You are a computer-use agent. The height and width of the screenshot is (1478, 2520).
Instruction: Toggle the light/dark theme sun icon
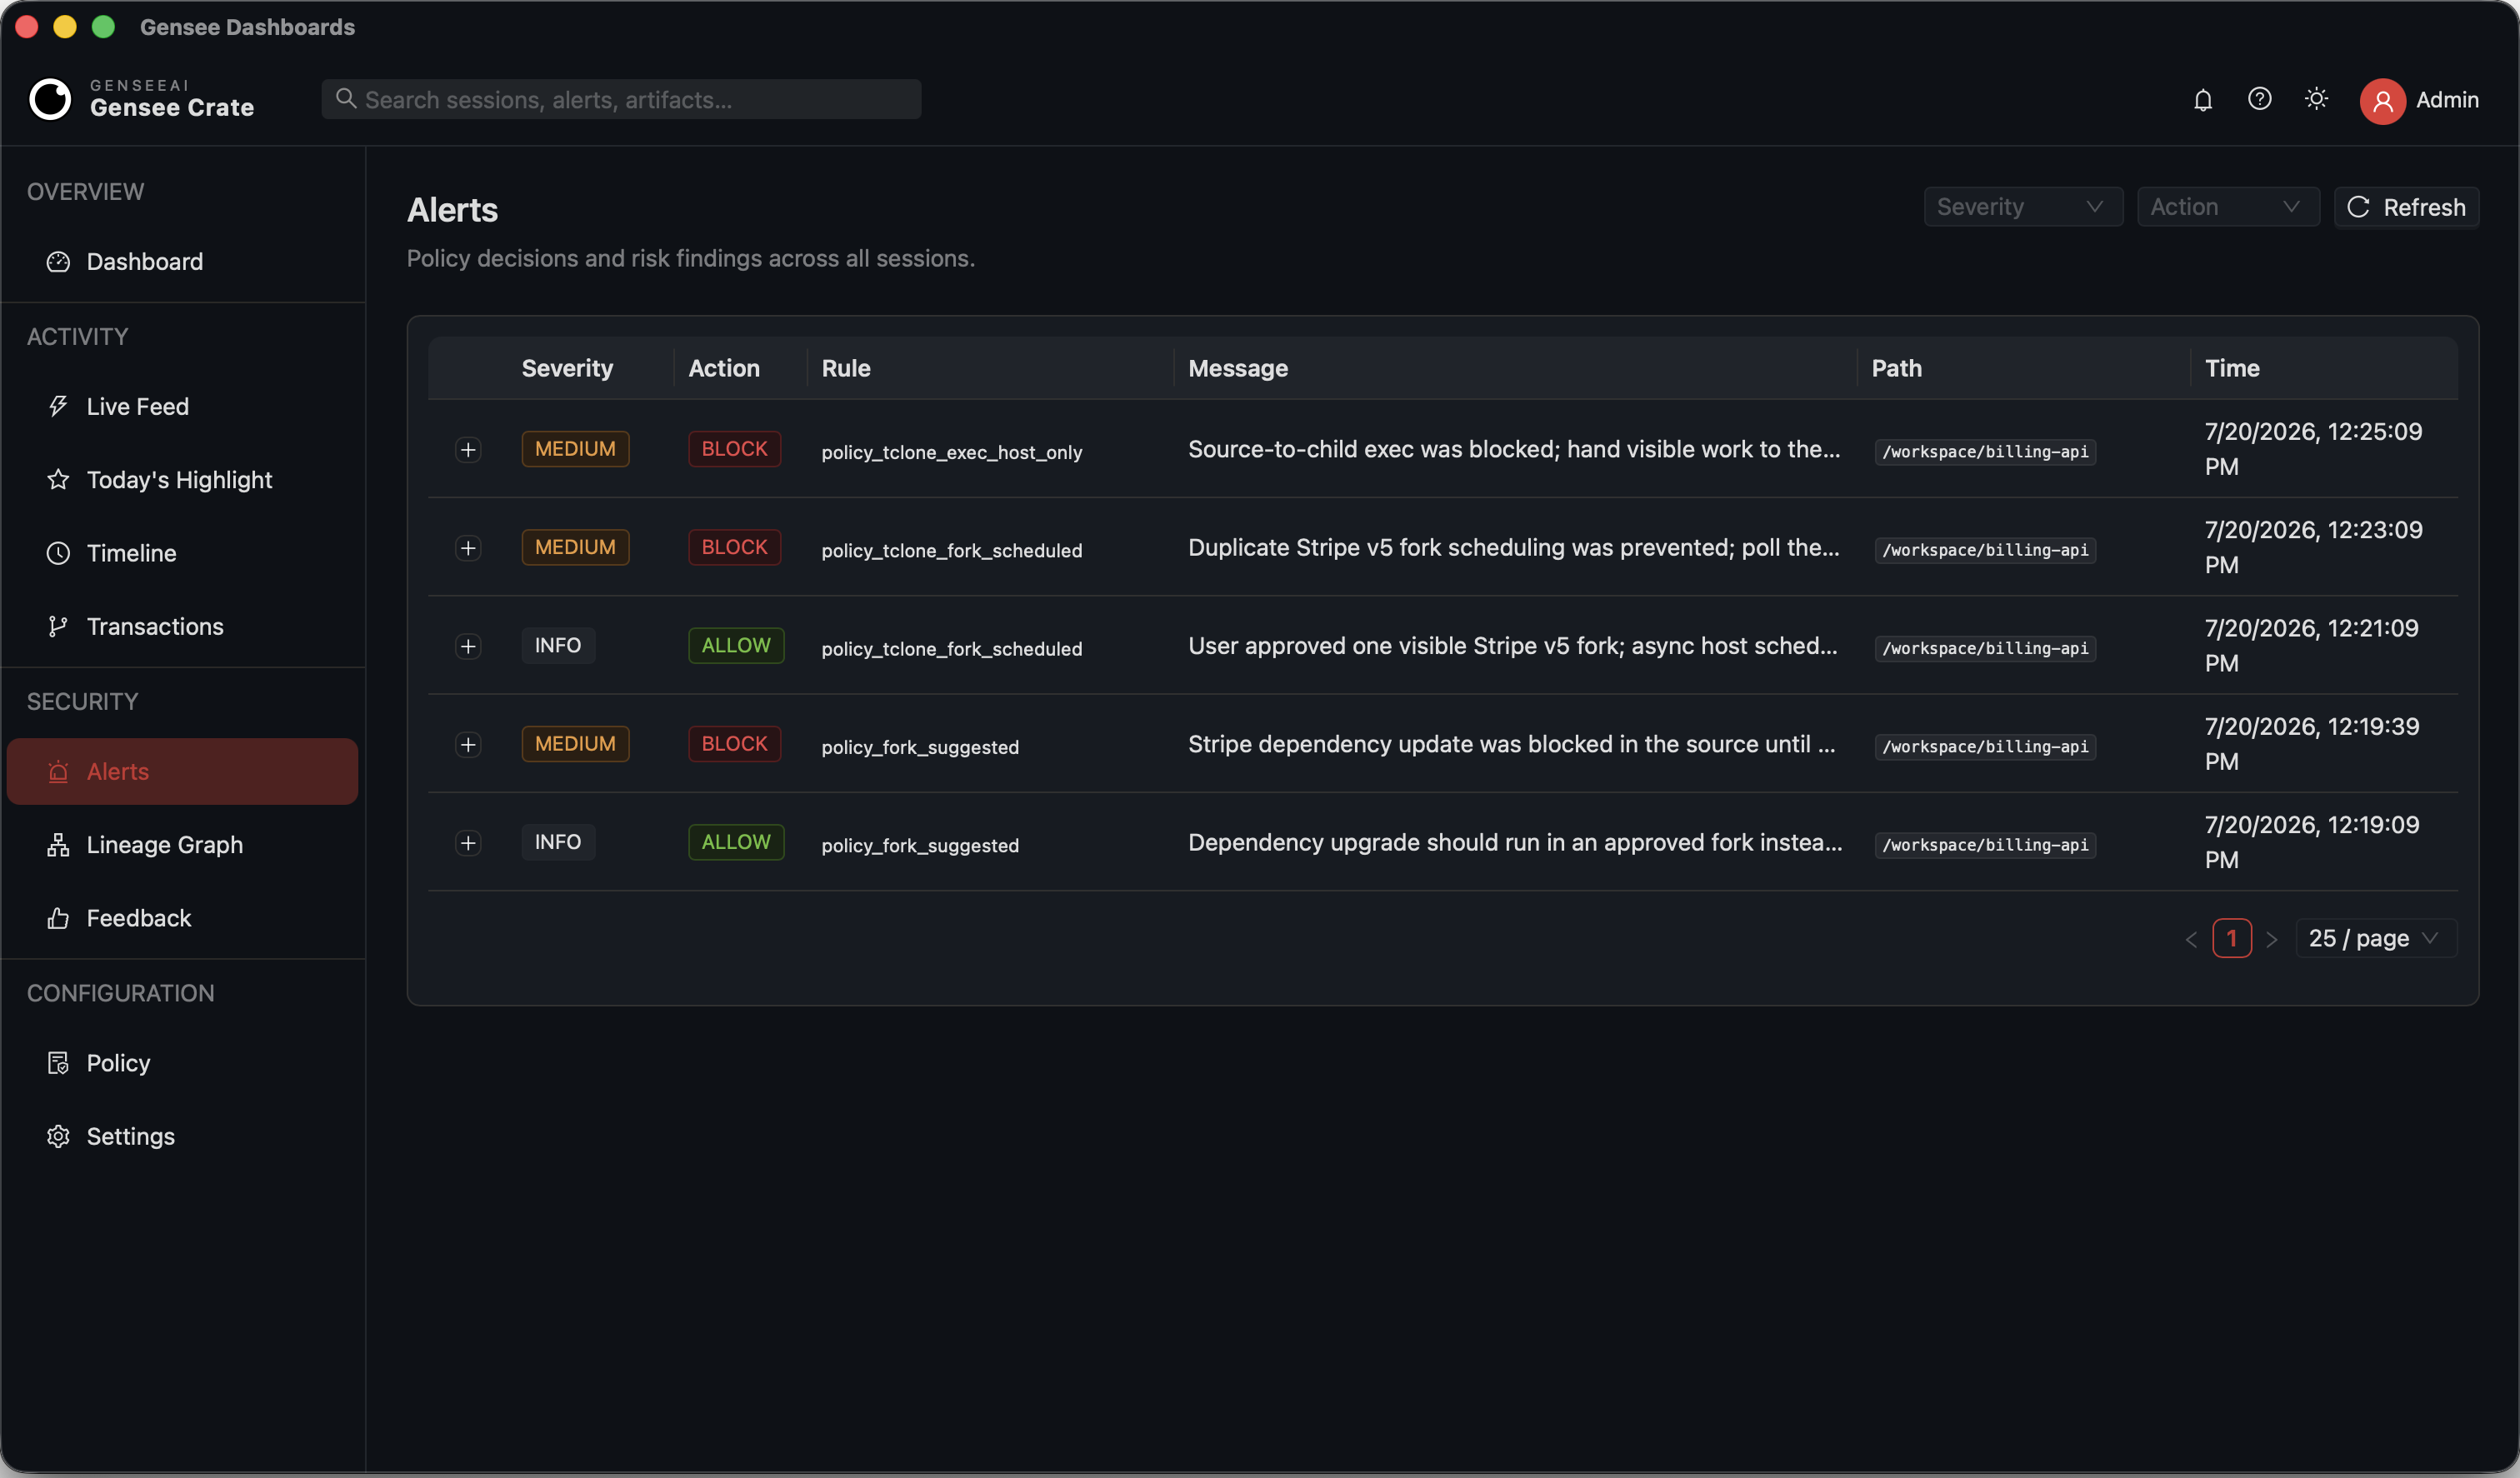click(2316, 99)
